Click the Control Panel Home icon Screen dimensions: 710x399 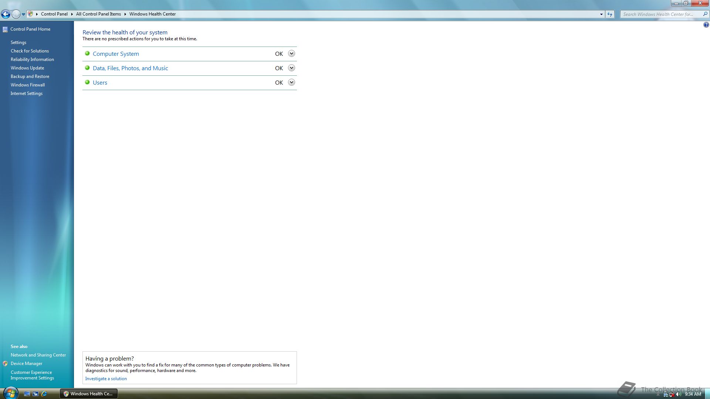(5, 30)
